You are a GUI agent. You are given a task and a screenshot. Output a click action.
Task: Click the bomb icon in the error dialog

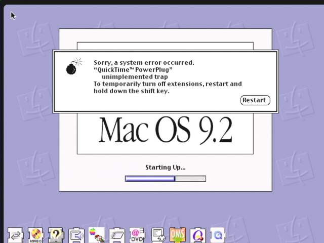(74, 66)
